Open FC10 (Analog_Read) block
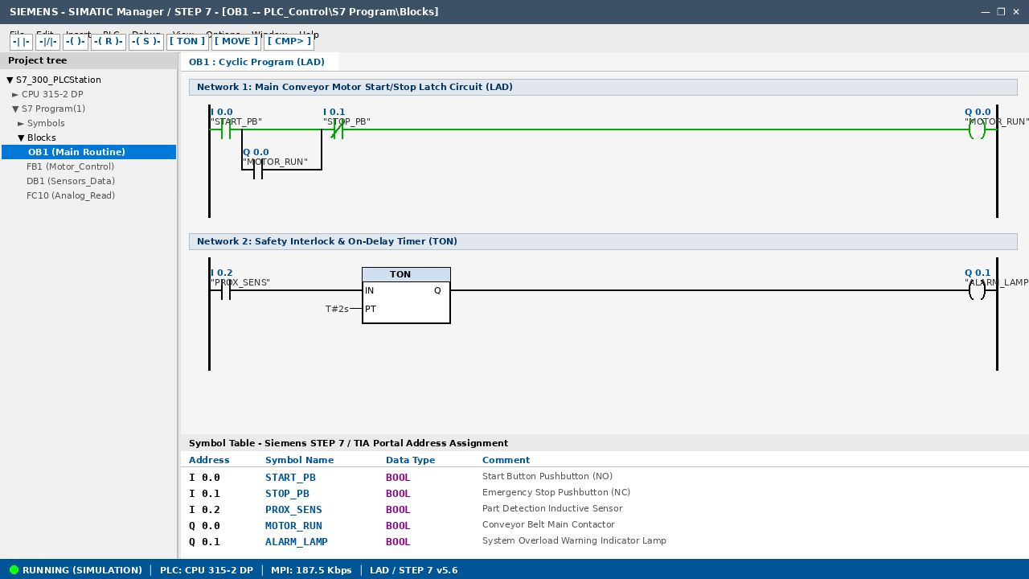1029x579 pixels. click(71, 195)
